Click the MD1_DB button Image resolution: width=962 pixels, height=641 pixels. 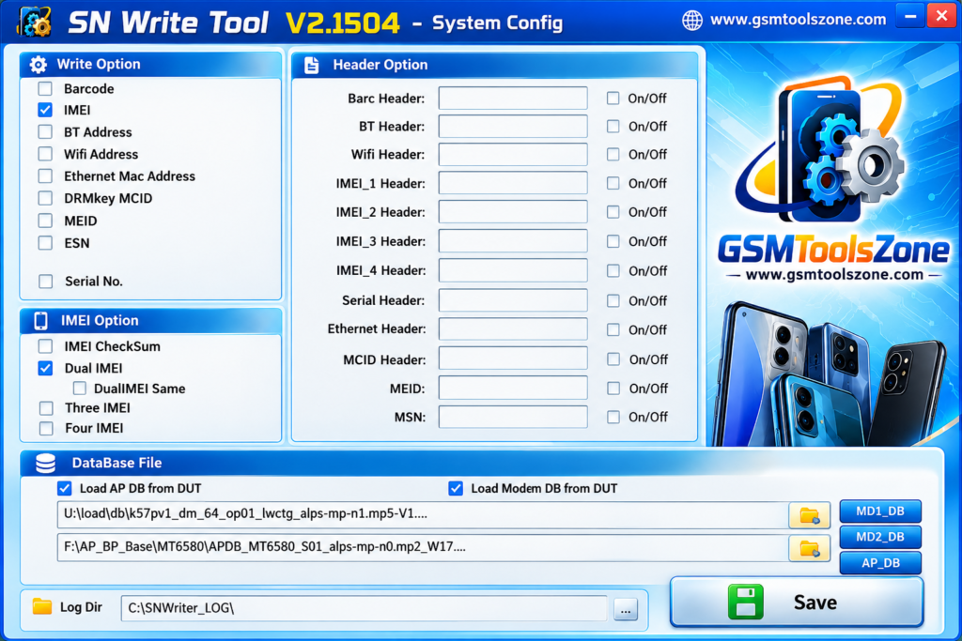point(879,511)
